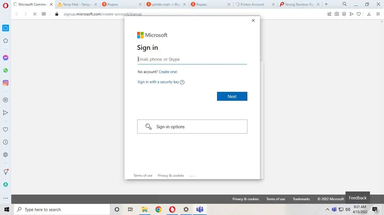Viewport: 384px width, 215px height.
Task: Open the sidebar three-dots setup menu
Action: (6, 198)
